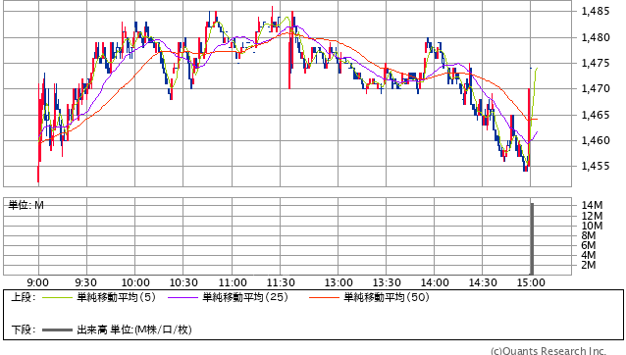Click the 13:30 time axis label

click(387, 282)
